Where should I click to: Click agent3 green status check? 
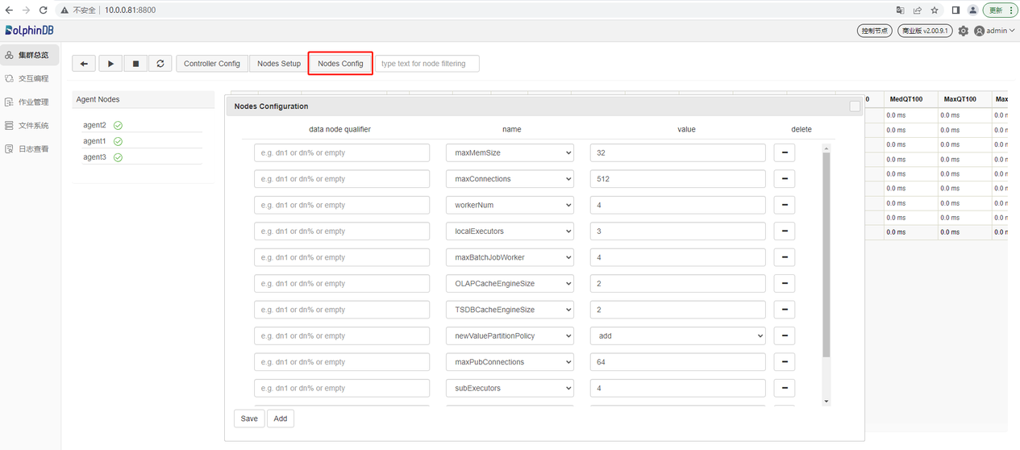118,157
